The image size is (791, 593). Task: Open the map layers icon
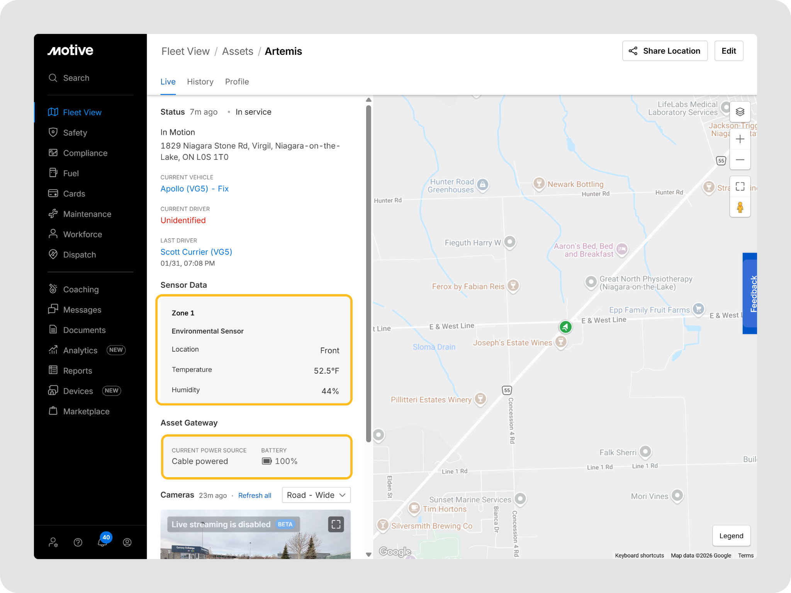click(740, 112)
